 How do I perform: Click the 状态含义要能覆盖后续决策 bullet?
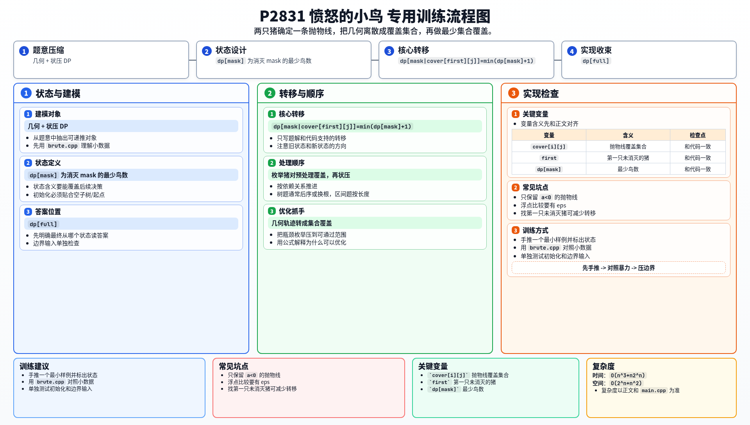(68, 187)
